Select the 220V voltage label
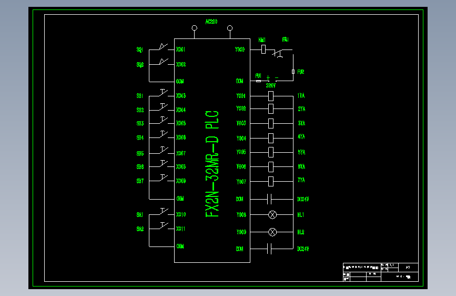456x296 pixels. 271,85
